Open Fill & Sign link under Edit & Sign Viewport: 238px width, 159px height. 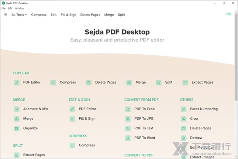pos(87,119)
